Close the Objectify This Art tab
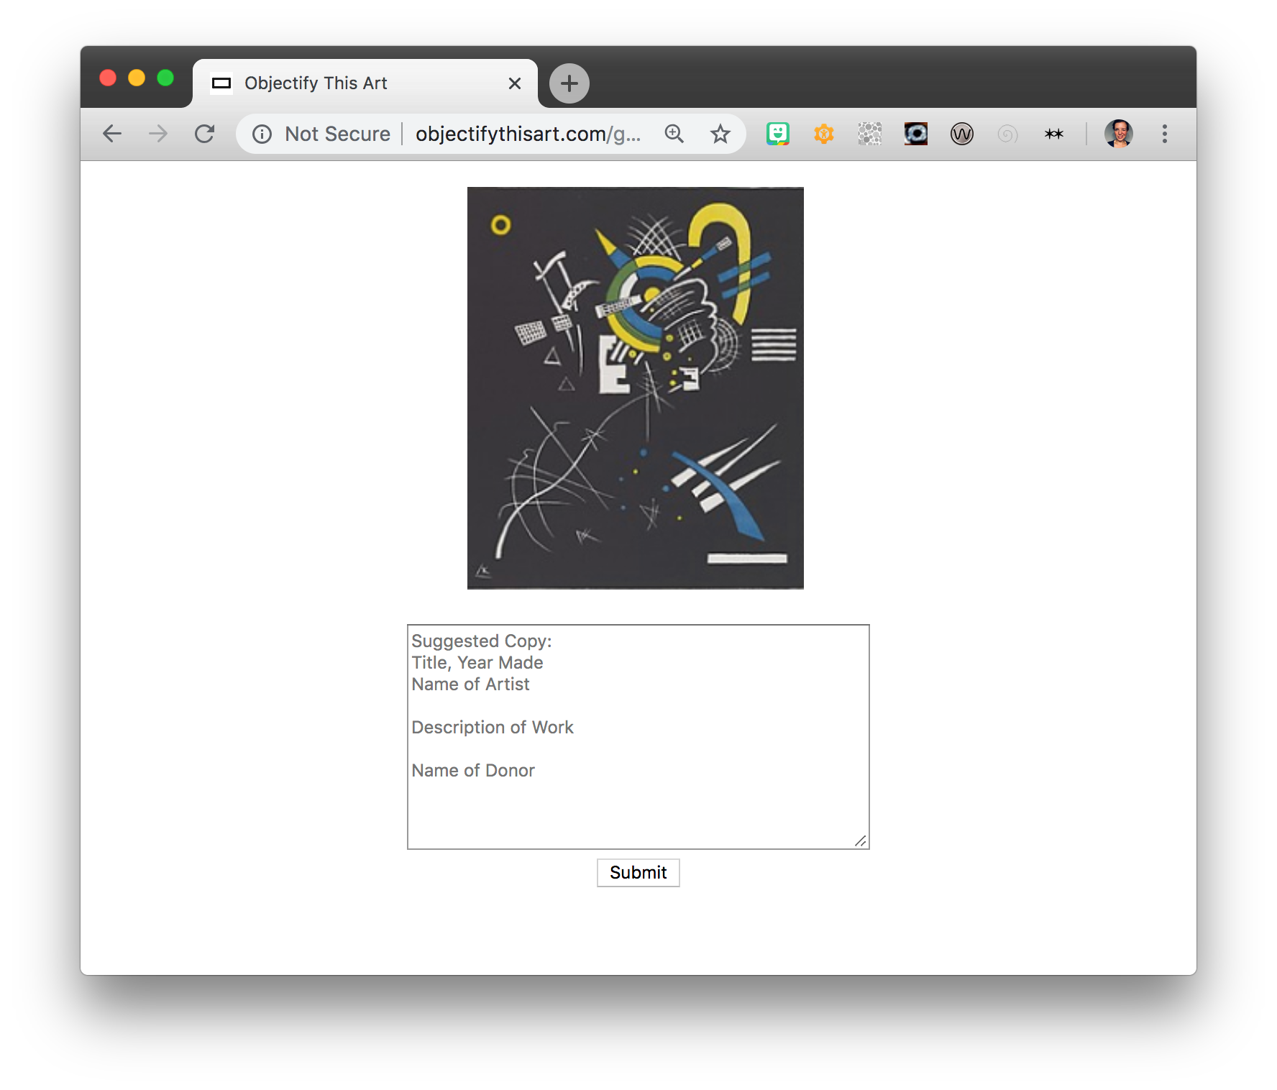Viewport: 1277px width, 1090px height. click(x=515, y=83)
